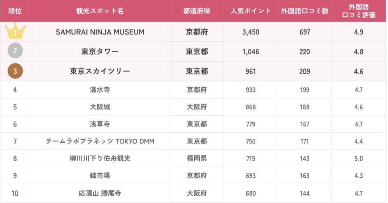Select the 順位 column header

15,11
